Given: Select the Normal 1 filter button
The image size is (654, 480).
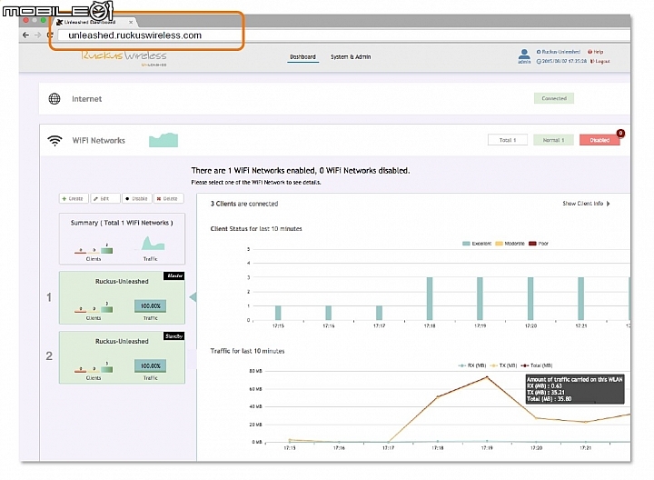Looking at the screenshot, I should (x=553, y=140).
